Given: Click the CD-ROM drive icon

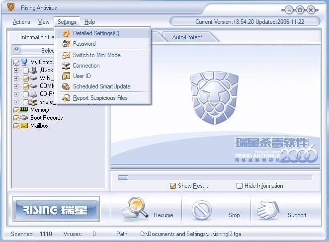Looking at the screenshot, I should tap(33, 94).
